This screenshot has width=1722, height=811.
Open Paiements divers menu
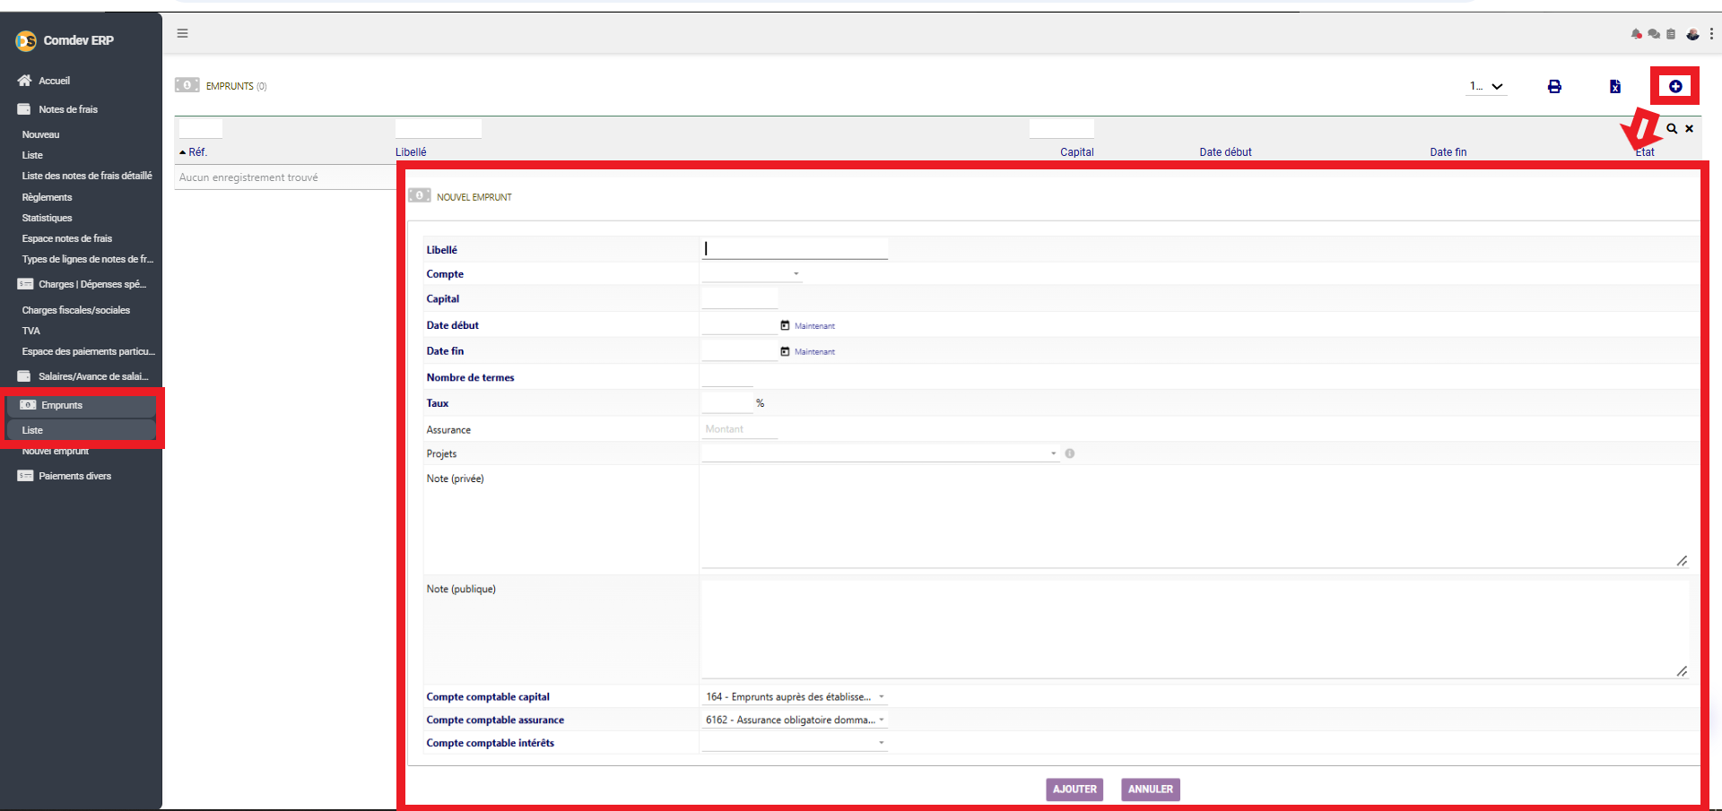[65, 476]
